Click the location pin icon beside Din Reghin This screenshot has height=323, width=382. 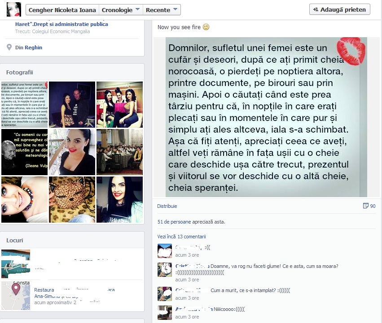[9, 47]
